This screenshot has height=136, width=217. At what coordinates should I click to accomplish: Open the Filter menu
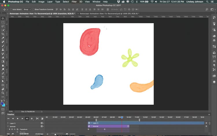click(74, 2)
